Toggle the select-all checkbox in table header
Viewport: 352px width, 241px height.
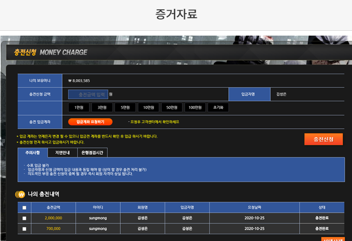[x=25, y=207]
